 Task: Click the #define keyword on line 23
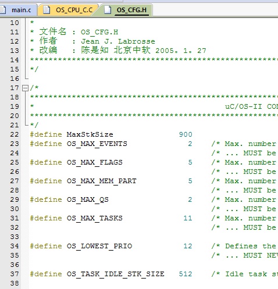46,144
